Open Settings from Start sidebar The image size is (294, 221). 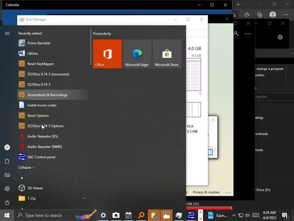(7, 189)
